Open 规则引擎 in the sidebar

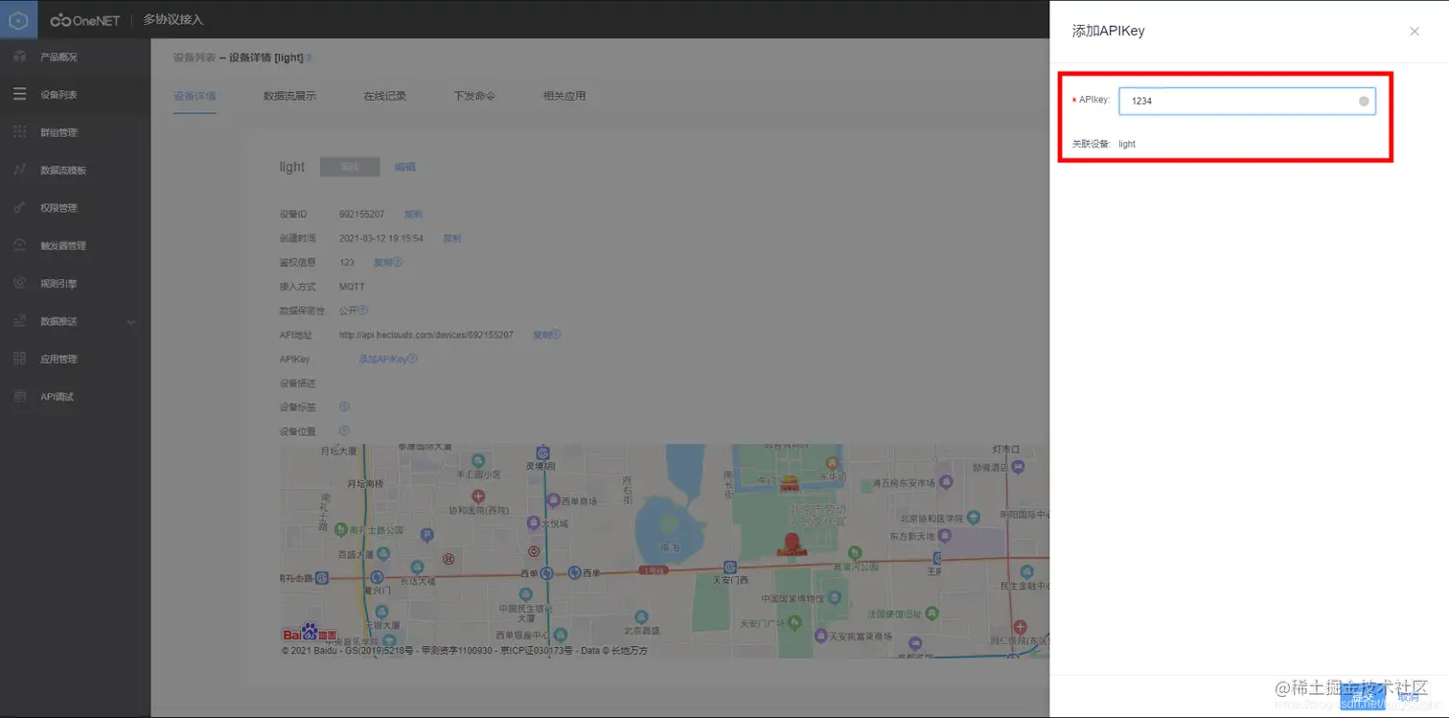(58, 284)
